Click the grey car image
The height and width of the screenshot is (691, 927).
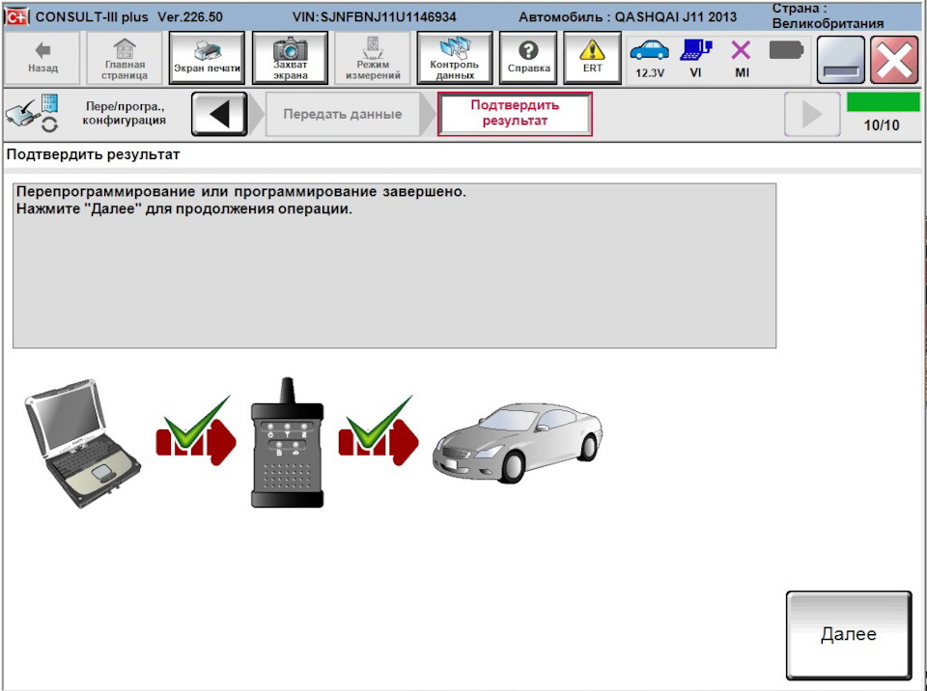point(518,443)
